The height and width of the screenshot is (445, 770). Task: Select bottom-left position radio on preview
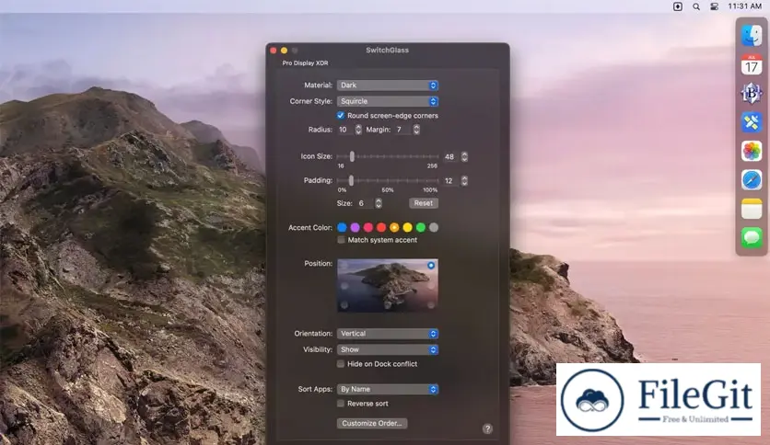[344, 305]
